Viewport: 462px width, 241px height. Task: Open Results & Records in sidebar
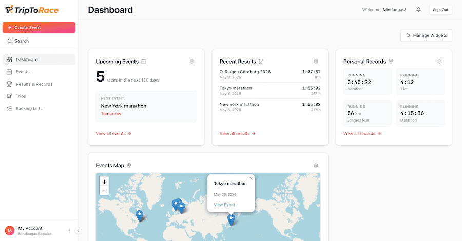(x=39, y=84)
